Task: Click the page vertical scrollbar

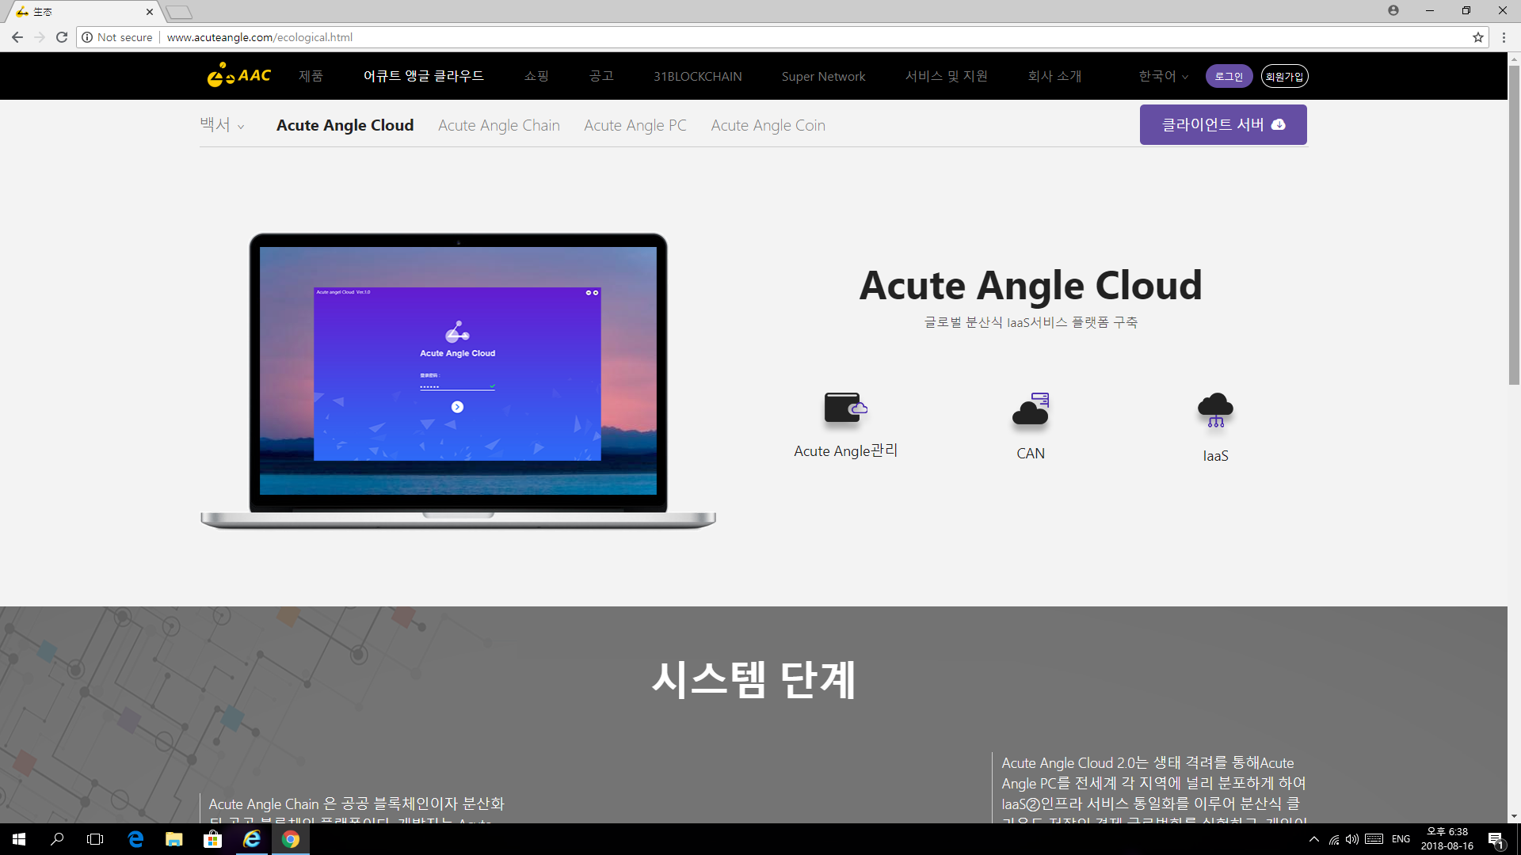Action: pos(1514,226)
